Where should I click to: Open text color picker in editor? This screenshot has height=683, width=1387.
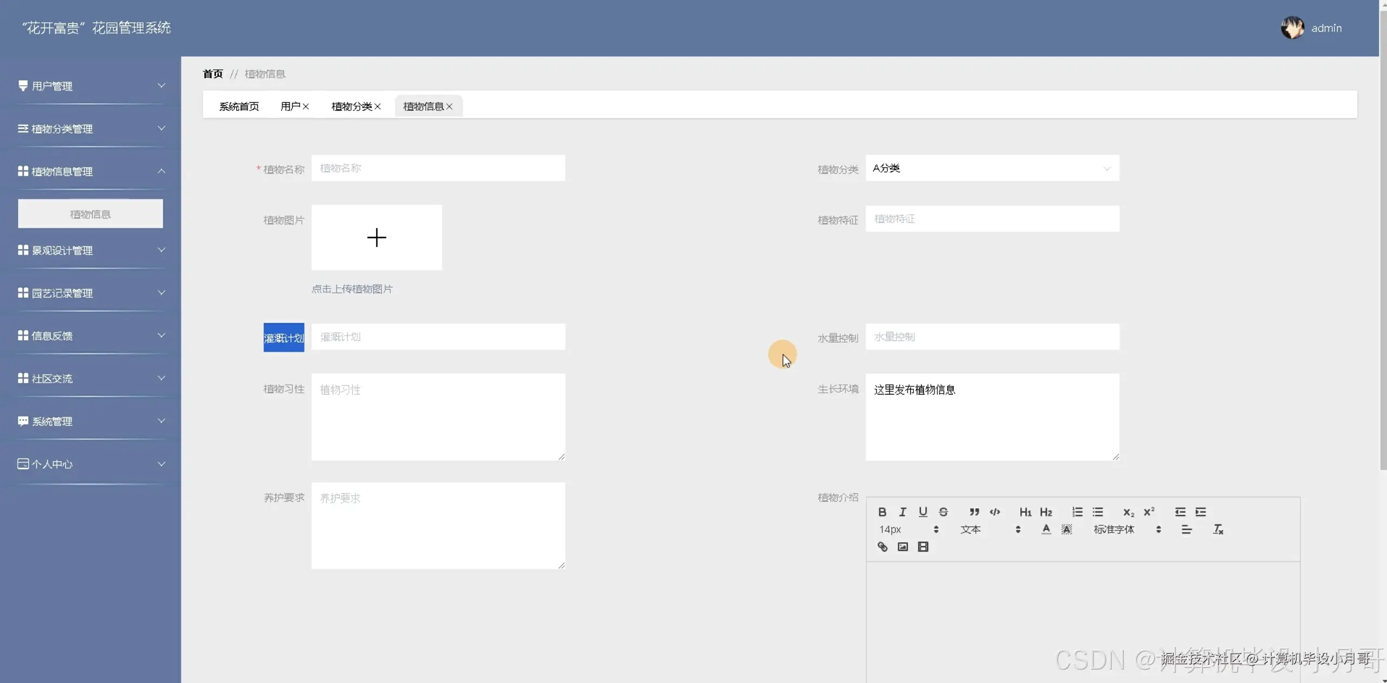pos(1046,529)
